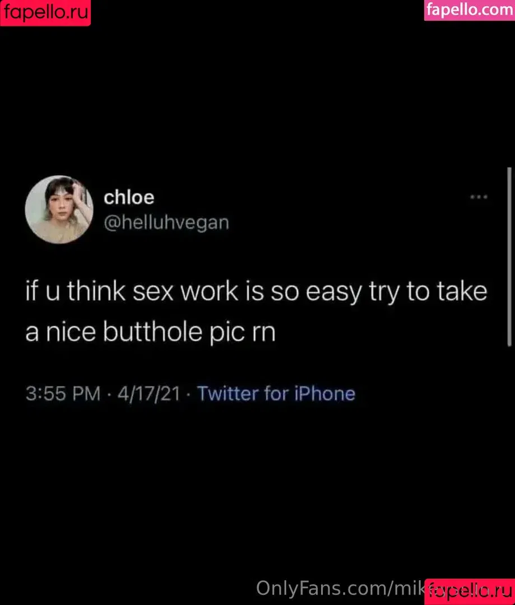
Task: Click the word 'take' ending the first line
Action: click(462, 291)
